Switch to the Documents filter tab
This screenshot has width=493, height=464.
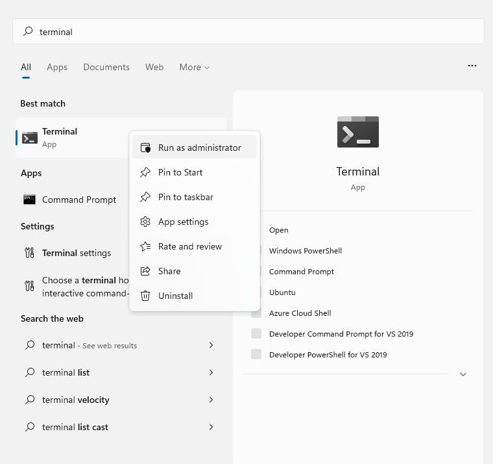pos(106,67)
